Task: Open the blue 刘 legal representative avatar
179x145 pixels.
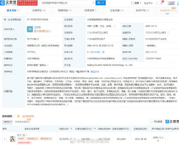Action: pyautogui.click(x=30, y=29)
